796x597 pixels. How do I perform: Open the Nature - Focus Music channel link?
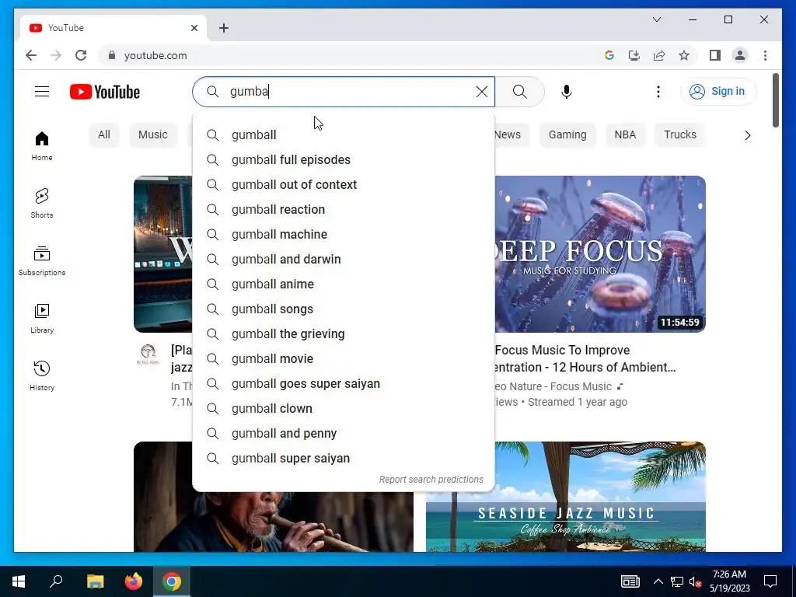click(553, 386)
